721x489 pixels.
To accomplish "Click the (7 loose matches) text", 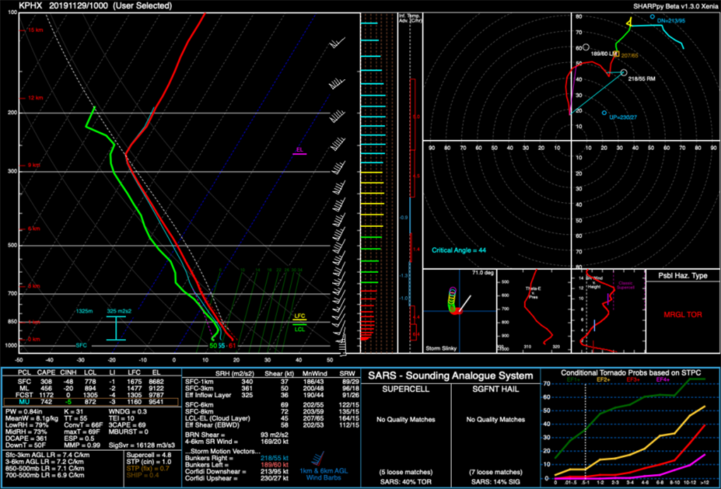I will tap(496, 472).
